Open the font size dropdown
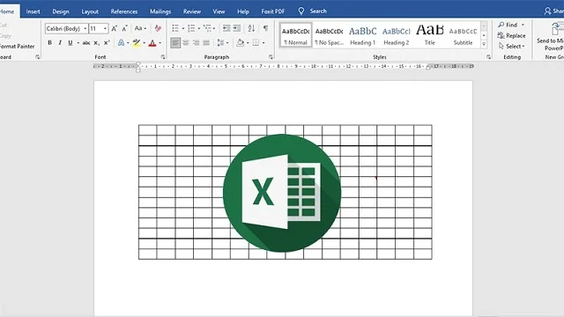The image size is (564, 317). point(105,28)
